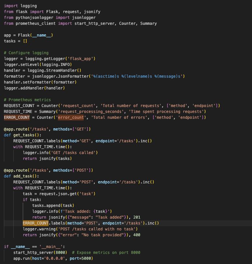Screen dimensions: 252x264
Task: Click the '# Configure logging' comment
Action: (26, 53)
